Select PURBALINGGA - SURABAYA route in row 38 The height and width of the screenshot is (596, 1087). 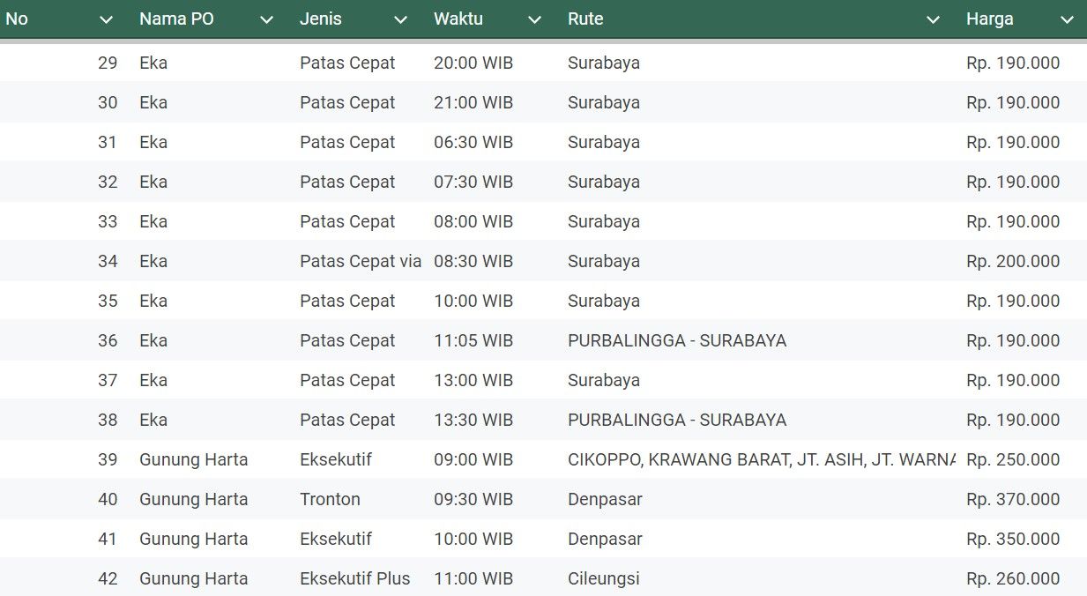pyautogui.click(x=677, y=420)
